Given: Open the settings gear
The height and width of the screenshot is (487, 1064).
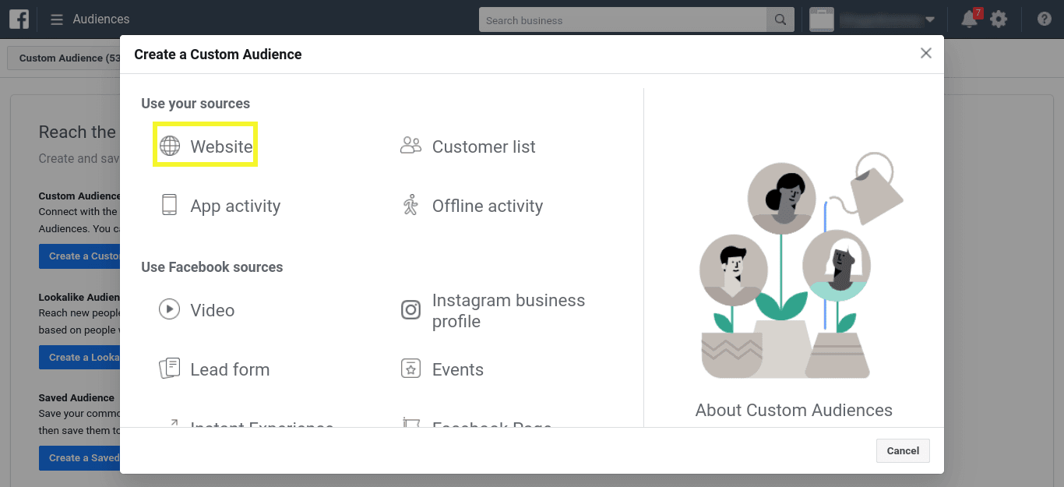Looking at the screenshot, I should click(x=999, y=19).
